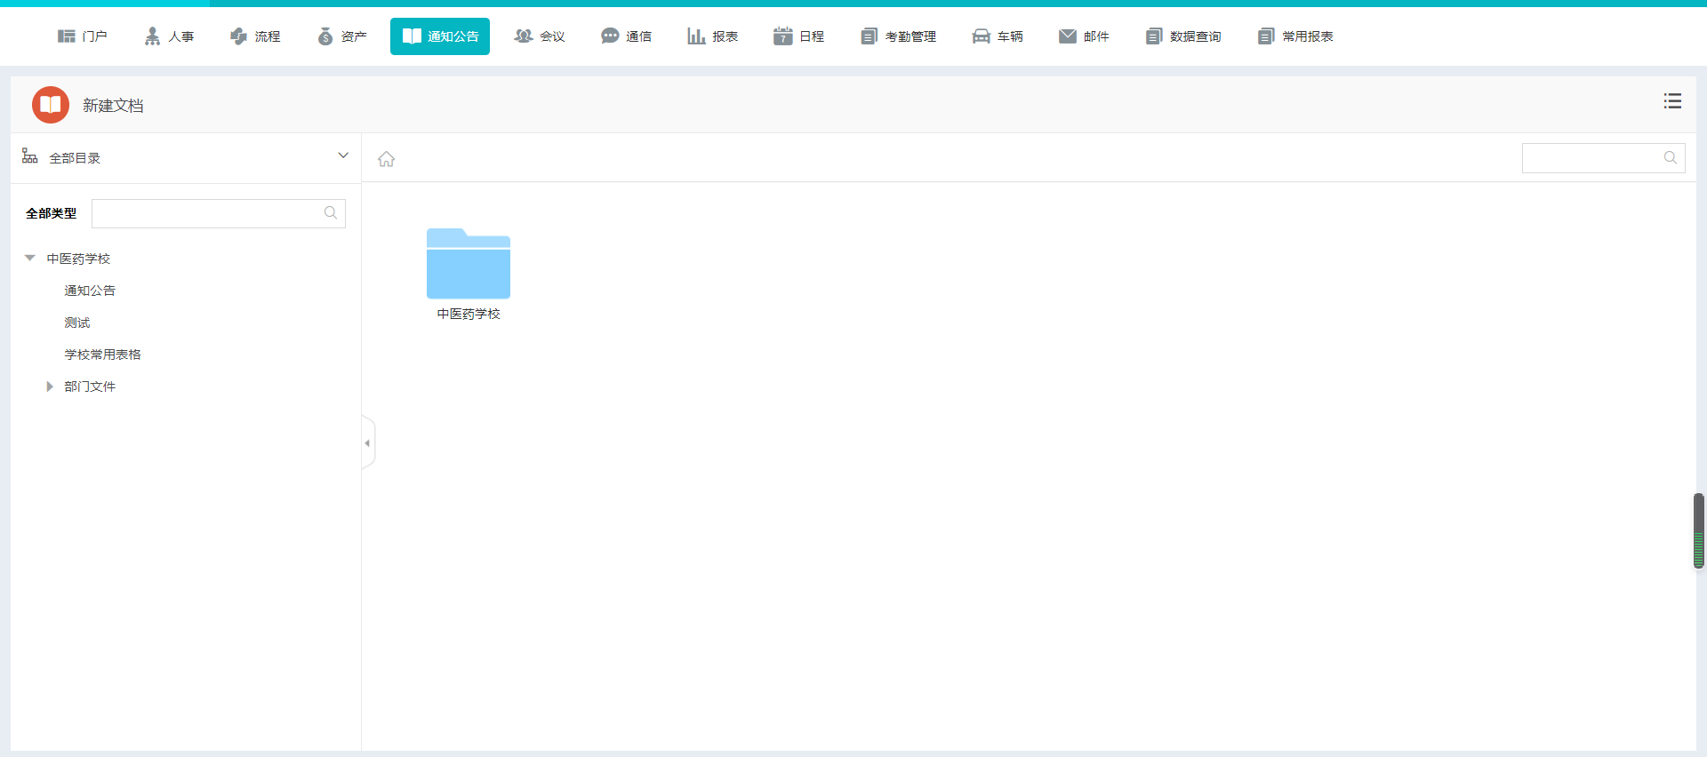Open the 流程 workflow menu
This screenshot has height=757, width=1707.
point(255,36)
